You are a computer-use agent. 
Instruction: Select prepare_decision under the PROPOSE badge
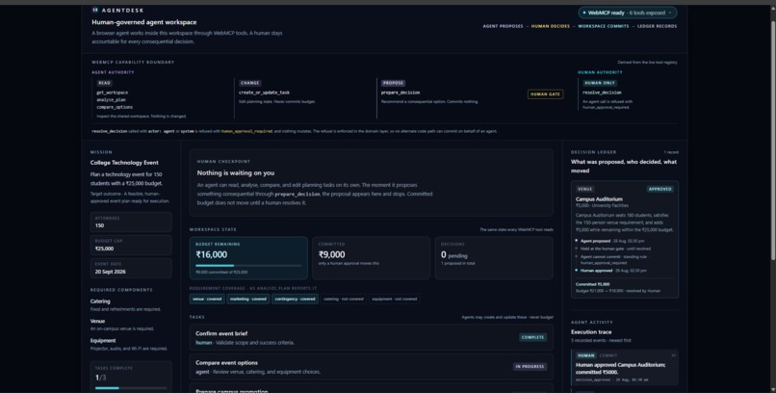[x=401, y=92]
